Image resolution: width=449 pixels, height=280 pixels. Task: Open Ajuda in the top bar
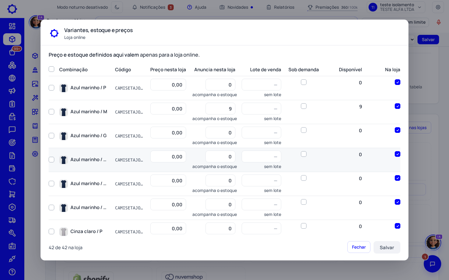pos(197,7)
